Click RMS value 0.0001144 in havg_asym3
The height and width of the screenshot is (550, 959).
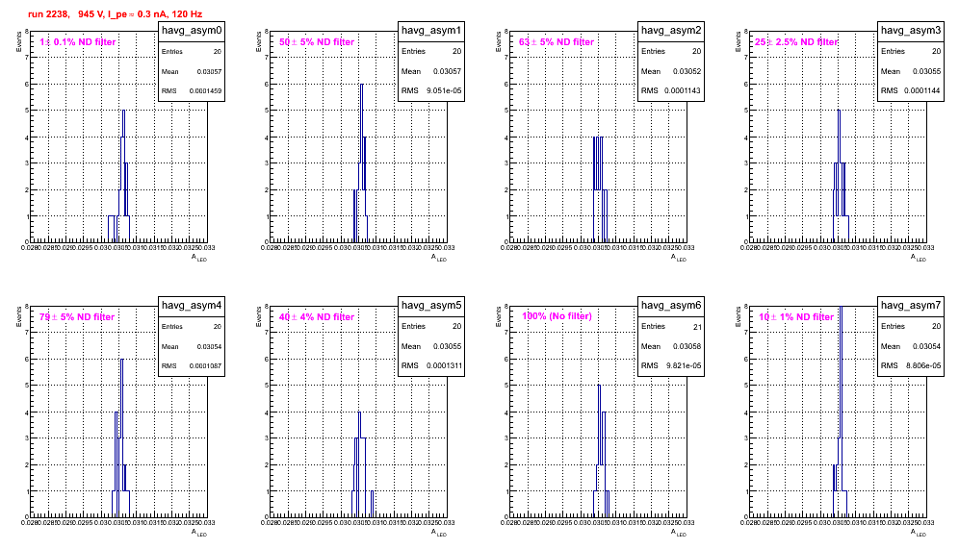921,91
